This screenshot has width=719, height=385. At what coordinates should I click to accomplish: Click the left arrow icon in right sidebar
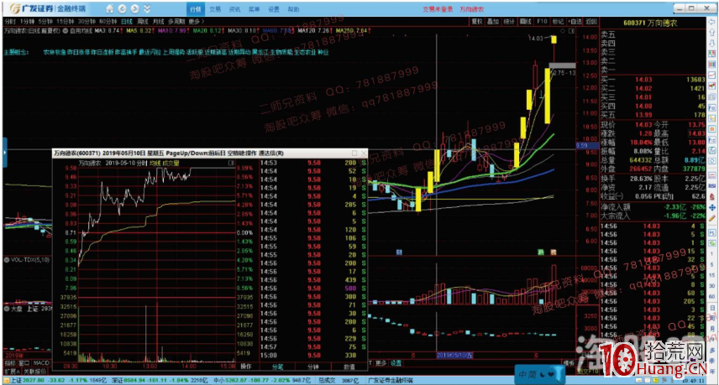click(711, 22)
